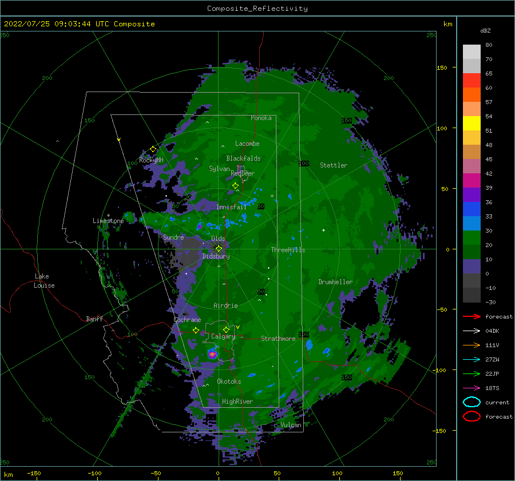Click the Strathmore city label
515x481 pixels.
coord(278,339)
